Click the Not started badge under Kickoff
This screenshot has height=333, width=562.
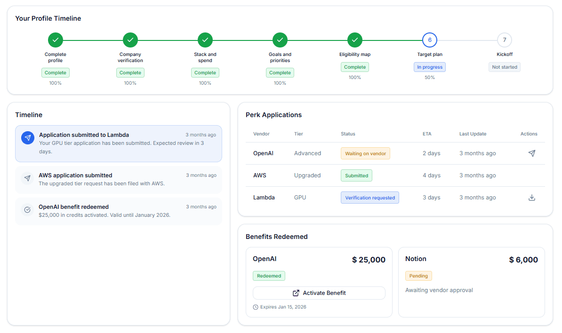click(x=505, y=67)
